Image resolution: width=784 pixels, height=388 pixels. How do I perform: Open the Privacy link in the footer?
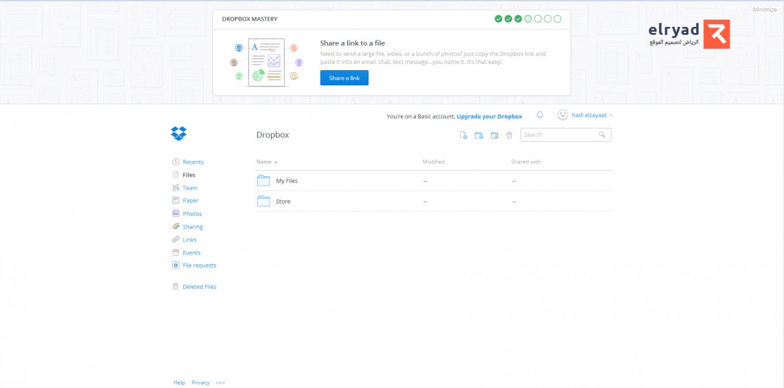click(x=201, y=382)
